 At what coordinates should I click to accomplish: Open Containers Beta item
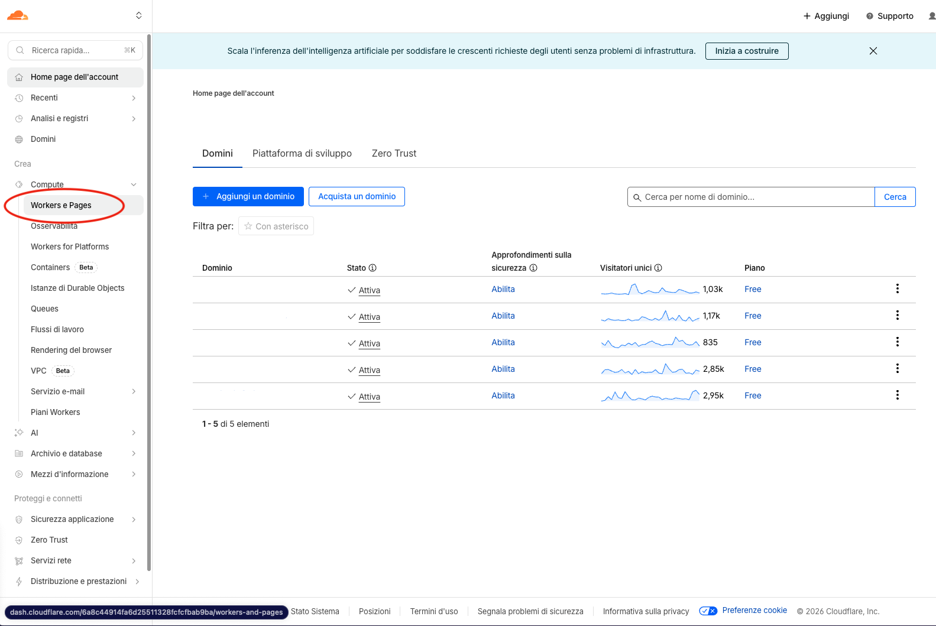click(63, 267)
